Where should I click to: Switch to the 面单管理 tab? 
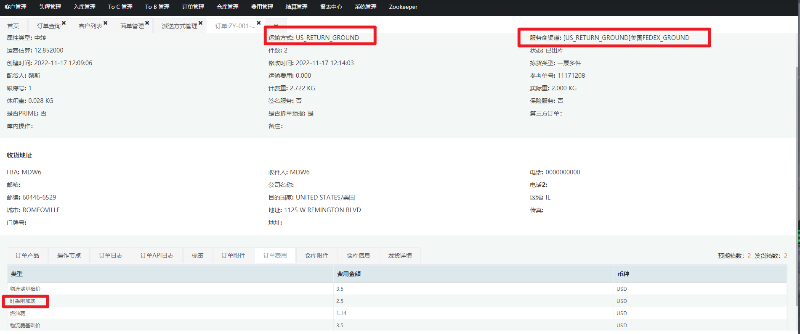click(132, 26)
